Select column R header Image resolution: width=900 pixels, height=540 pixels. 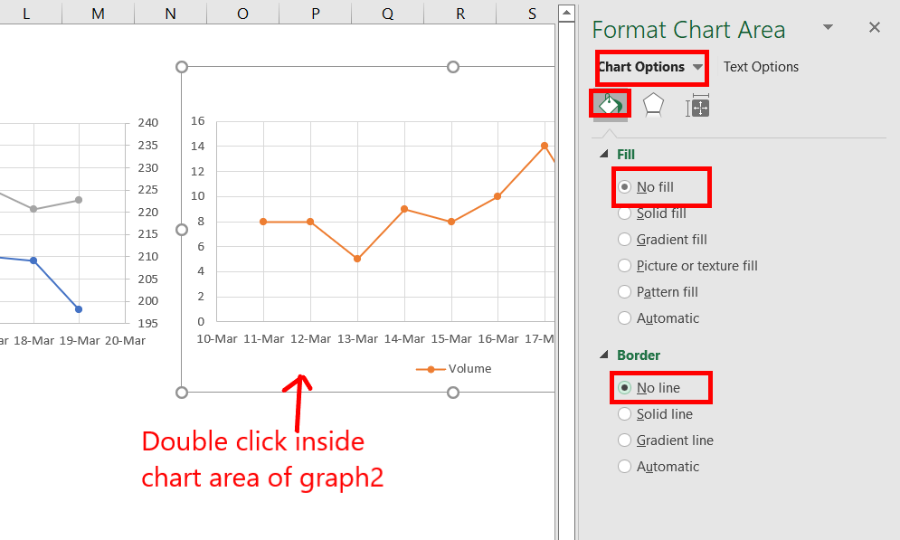pyautogui.click(x=459, y=13)
